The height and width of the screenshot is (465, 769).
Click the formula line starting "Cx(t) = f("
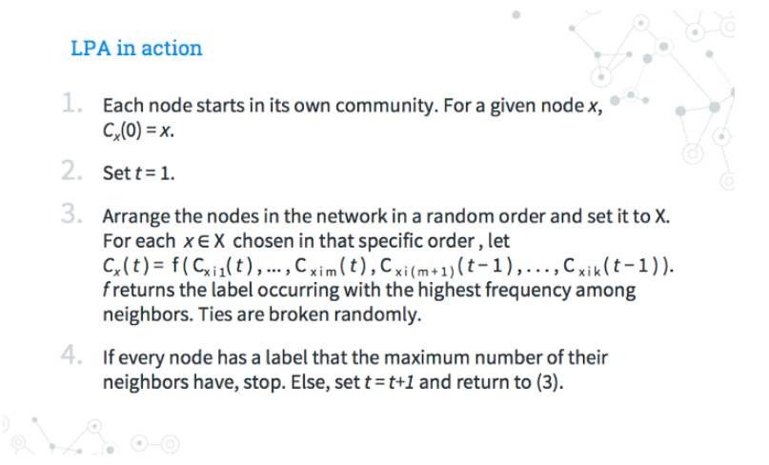pos(389,263)
